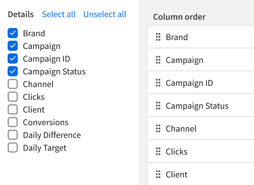Check the Client checkbox

tap(13, 110)
